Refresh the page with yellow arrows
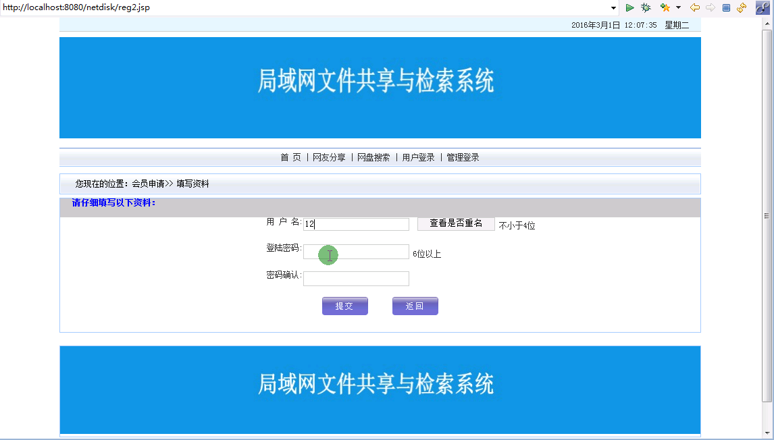774x440 pixels. [x=742, y=8]
